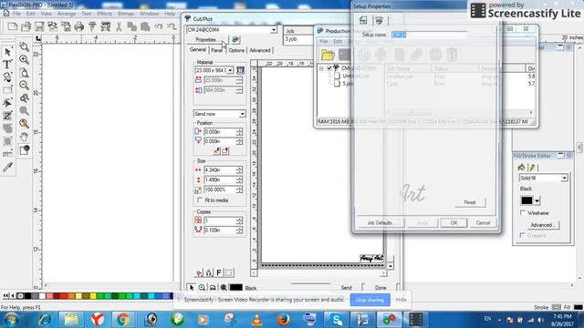Pick the eyedropper tool

click(x=7, y=167)
